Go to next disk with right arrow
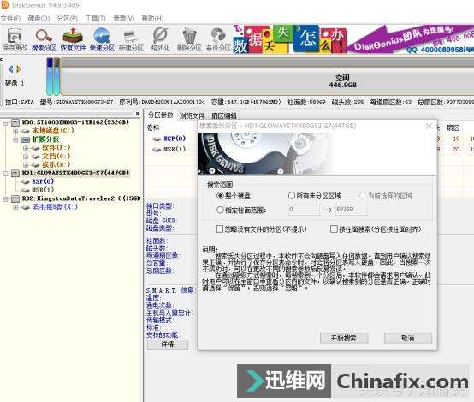 pyautogui.click(x=19, y=69)
